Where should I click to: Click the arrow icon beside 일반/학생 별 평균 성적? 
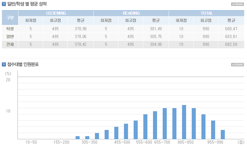[x=4, y=4]
